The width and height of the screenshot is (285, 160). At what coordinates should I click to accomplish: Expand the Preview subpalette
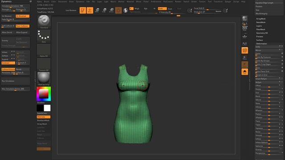(260, 36)
